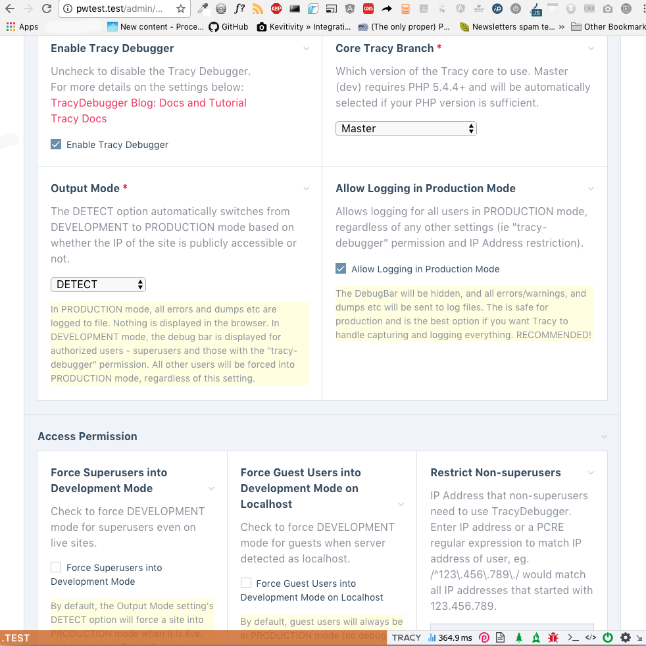
Task: Collapse Force Superusers into Development Mode field
Action: pos(211,489)
